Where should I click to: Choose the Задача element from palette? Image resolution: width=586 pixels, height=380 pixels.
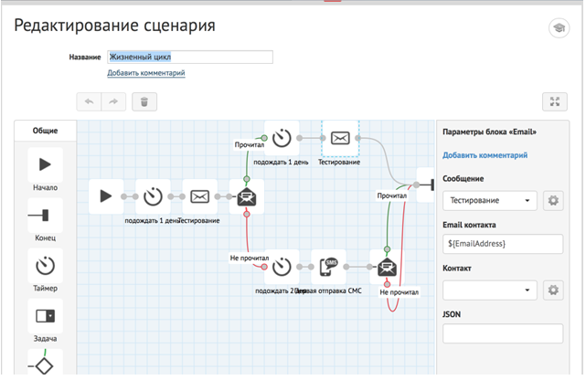click(45, 316)
